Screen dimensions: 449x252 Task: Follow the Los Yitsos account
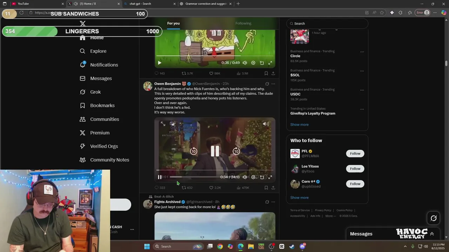click(x=355, y=169)
